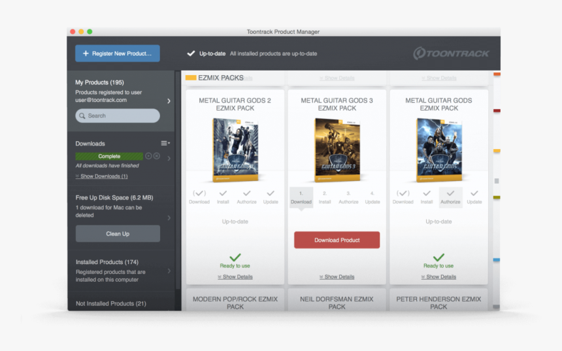Select Update step of Metal Guitar Gods 2
Image resolution: width=562 pixels, height=351 pixels.
coord(271,197)
